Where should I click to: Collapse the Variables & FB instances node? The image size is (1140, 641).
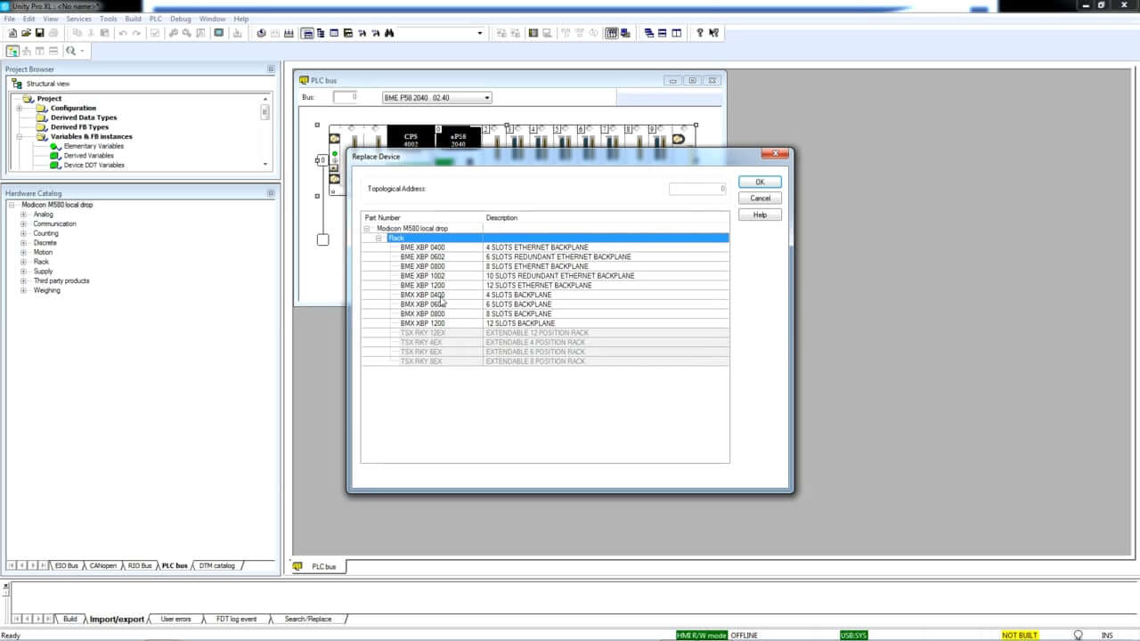click(19, 136)
